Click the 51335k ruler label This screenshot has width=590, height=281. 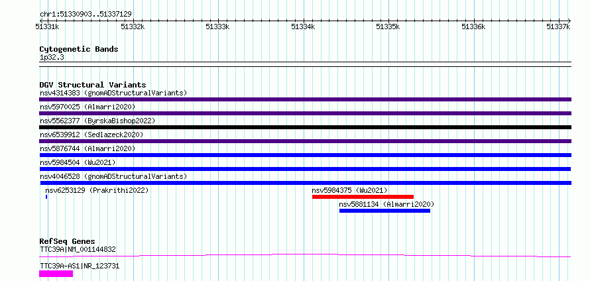tap(388, 27)
